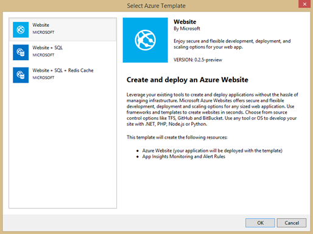313x234 pixels.
Task: Click the large Website globe preview image
Action: point(146,40)
